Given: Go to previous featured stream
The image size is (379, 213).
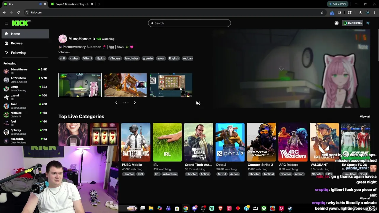Looking at the screenshot, I should (116, 103).
